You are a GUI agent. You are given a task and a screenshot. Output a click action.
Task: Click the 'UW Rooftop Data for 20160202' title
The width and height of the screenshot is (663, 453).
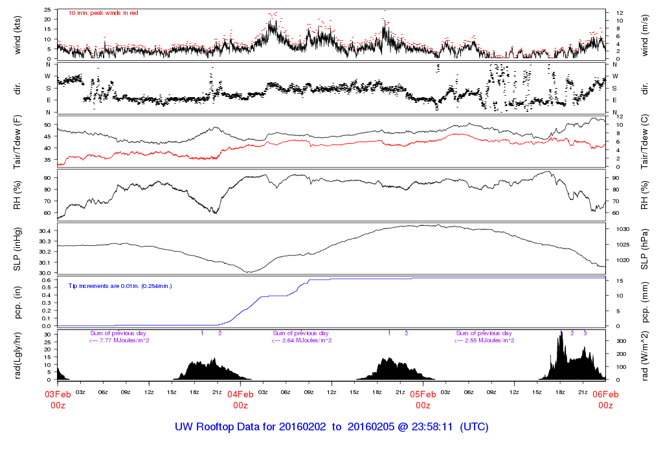pyautogui.click(x=251, y=427)
